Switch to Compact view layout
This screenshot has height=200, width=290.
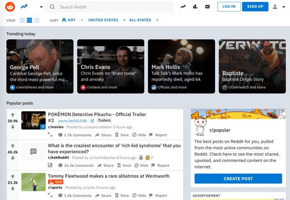coord(37,20)
